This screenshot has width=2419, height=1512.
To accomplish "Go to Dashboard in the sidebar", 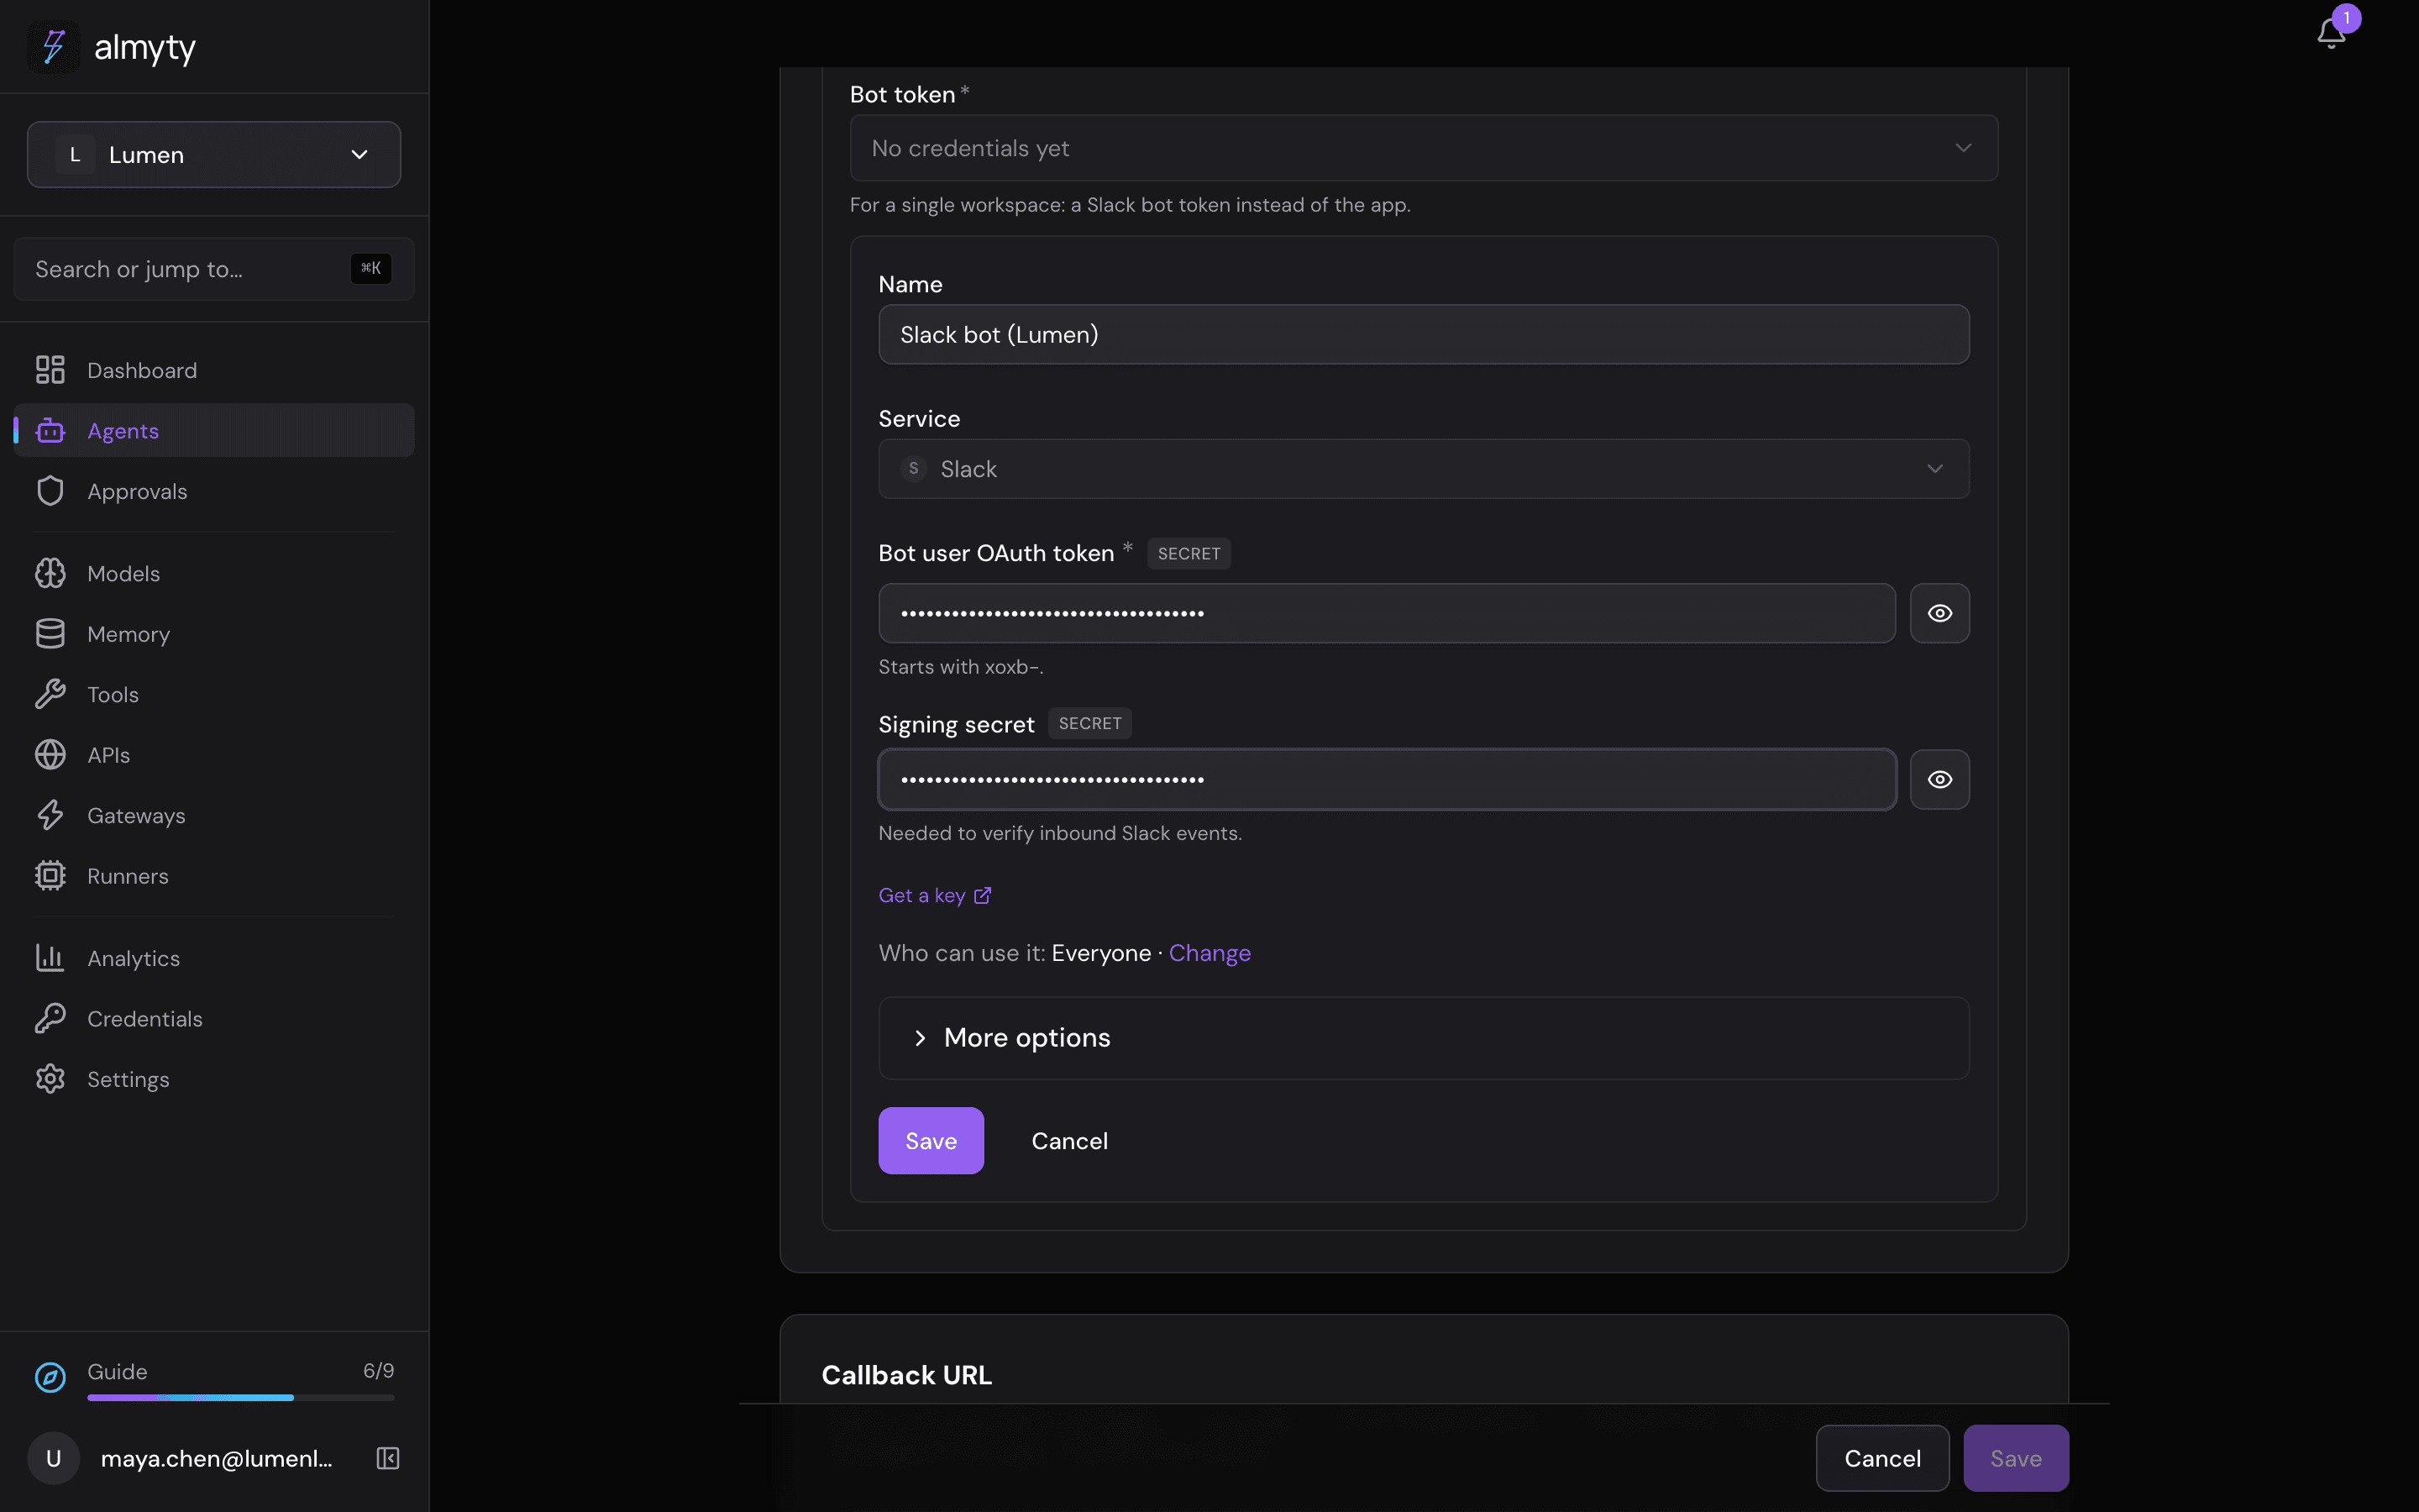I will (214, 370).
